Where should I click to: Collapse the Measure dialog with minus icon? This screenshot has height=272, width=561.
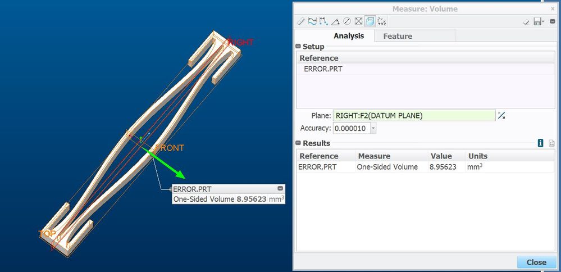tap(553, 21)
